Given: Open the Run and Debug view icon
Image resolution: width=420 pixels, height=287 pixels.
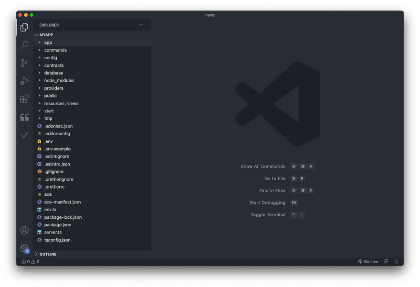Looking at the screenshot, I should pos(24,81).
